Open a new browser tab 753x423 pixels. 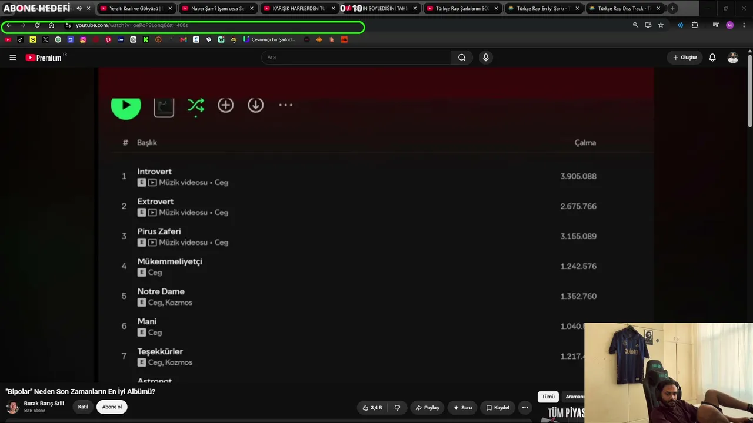point(672,8)
